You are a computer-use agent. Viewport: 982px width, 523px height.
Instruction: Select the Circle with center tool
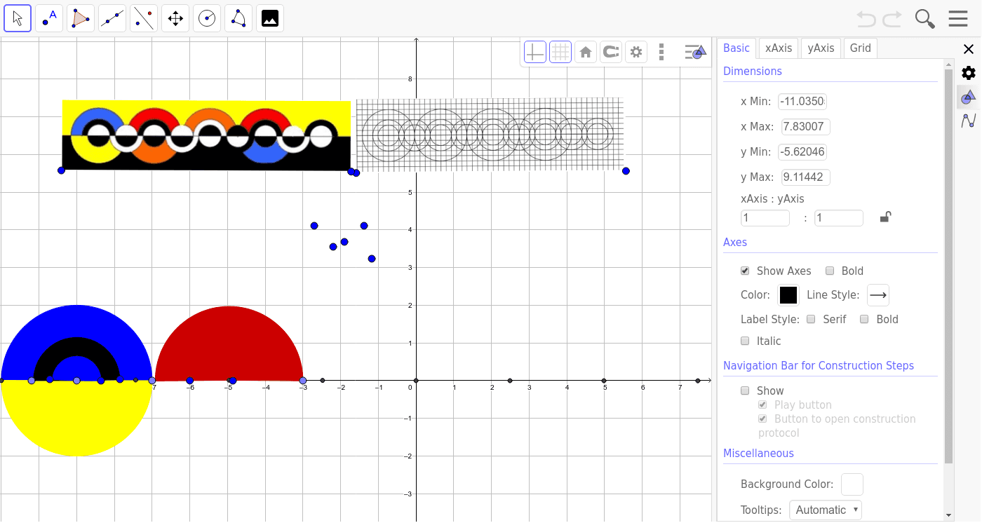point(207,18)
